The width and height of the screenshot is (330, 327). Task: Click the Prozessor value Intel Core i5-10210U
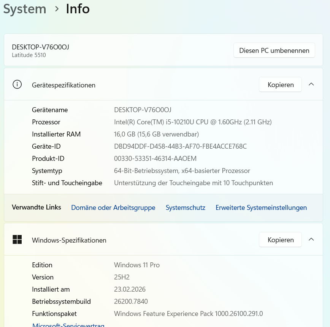click(x=193, y=122)
